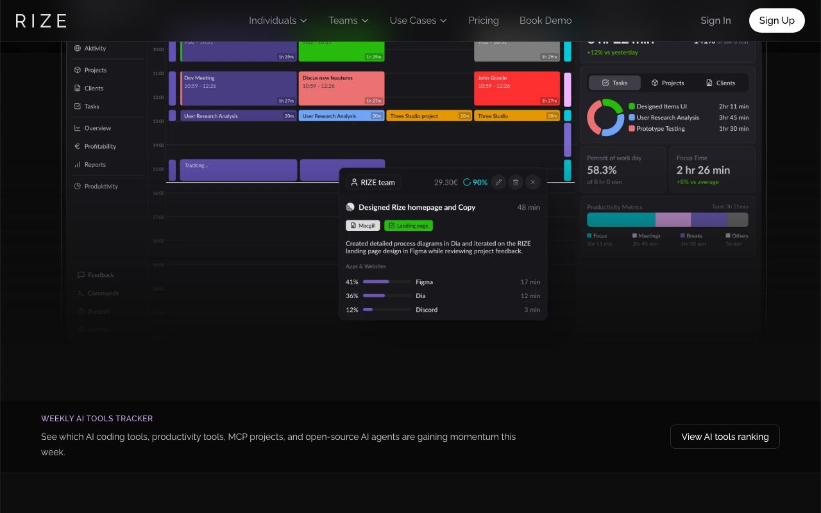Select the orange Three Studio block
This screenshot has width=821, height=513.
click(x=517, y=116)
